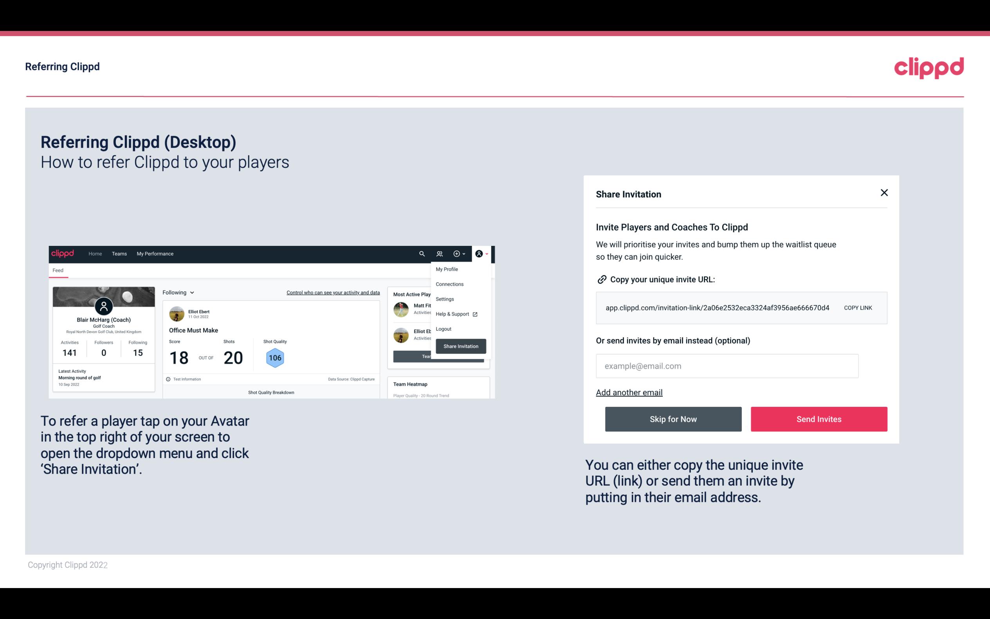Click Skip for Now button in Share Invitation
Viewport: 990px width, 619px height.
point(673,419)
